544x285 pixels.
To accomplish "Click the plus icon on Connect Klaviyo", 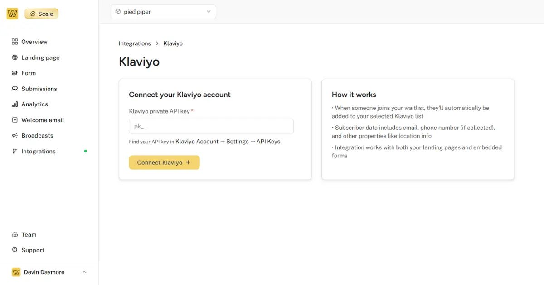I will point(189,162).
